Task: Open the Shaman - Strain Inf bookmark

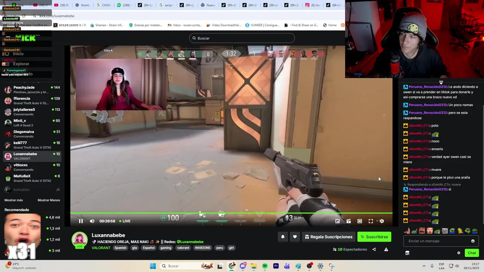Action: point(107,25)
